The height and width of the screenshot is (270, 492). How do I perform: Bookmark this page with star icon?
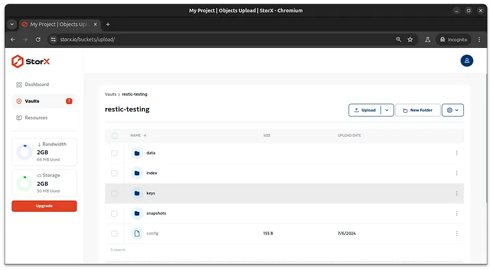coord(410,40)
